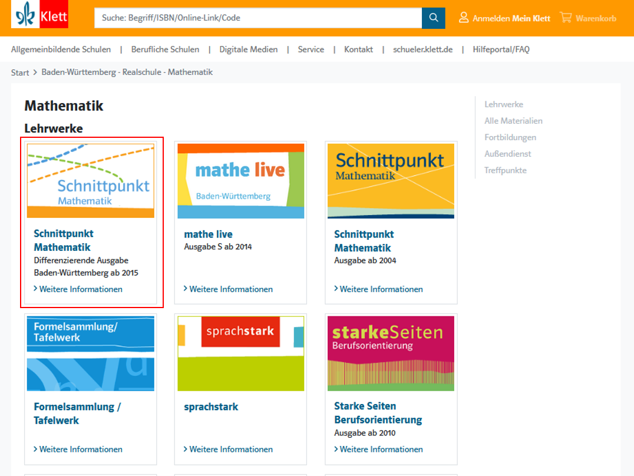Open Weitere Informationen for Ausgabe ab 2004
634x476 pixels.
(x=378, y=289)
